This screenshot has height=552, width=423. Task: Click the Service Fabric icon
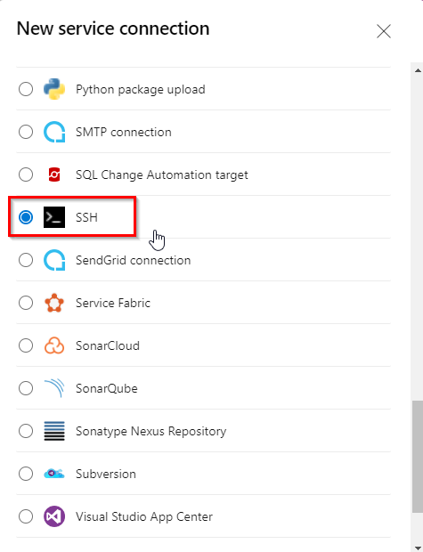pos(54,303)
